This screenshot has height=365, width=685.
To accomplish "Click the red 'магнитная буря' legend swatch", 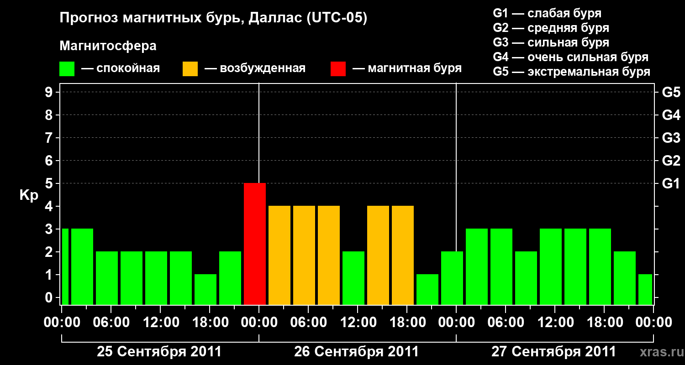I will 338,69.
